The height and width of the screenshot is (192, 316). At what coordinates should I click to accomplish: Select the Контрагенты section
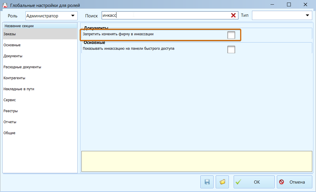pos(40,78)
